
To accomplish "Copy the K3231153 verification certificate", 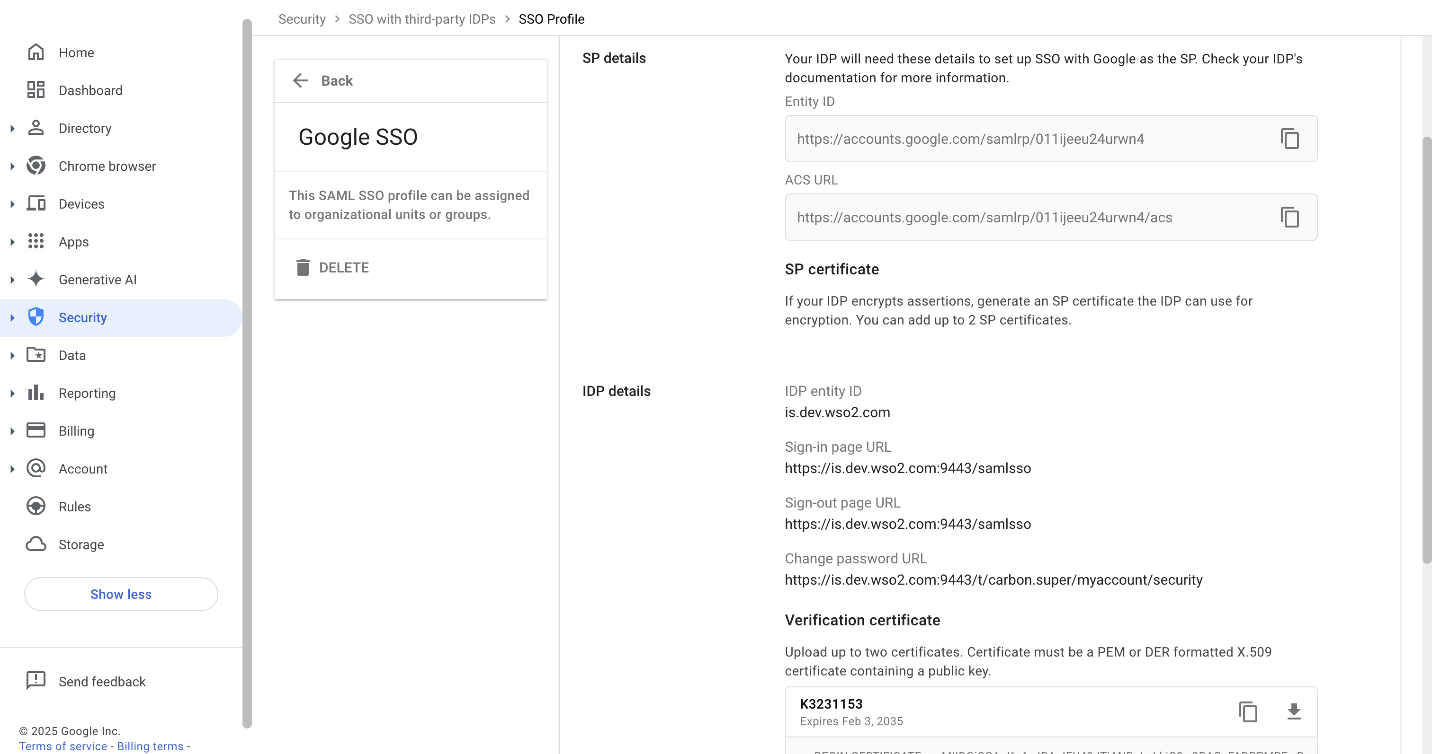I will tap(1249, 711).
